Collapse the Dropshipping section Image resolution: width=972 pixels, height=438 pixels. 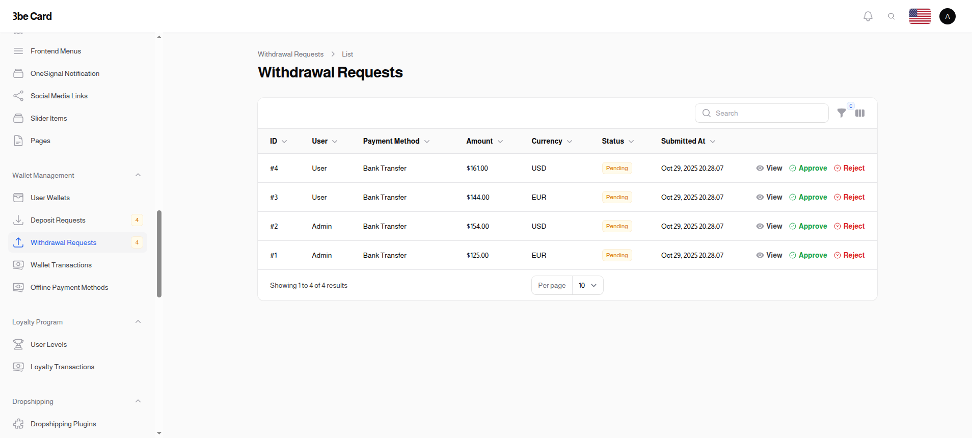(x=138, y=401)
